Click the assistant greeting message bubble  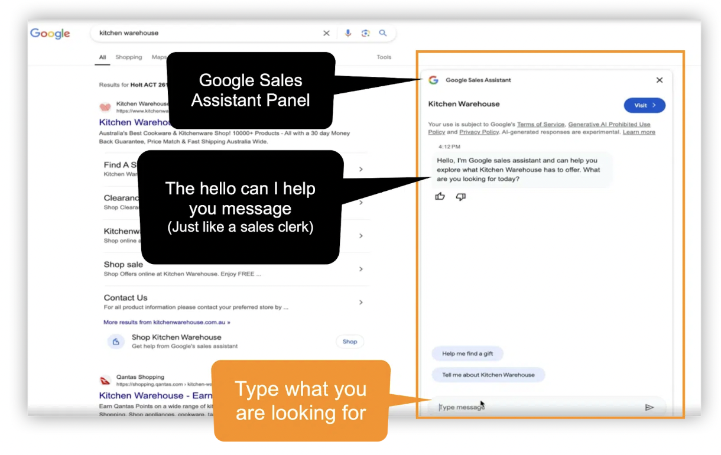pyautogui.click(x=522, y=170)
